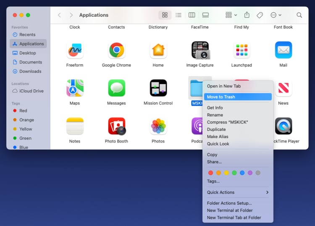Apply blue tag color in context menu

point(242,173)
